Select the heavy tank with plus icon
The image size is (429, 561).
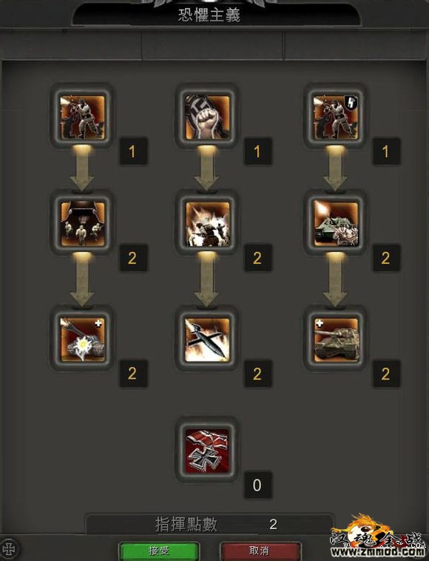[335, 339]
